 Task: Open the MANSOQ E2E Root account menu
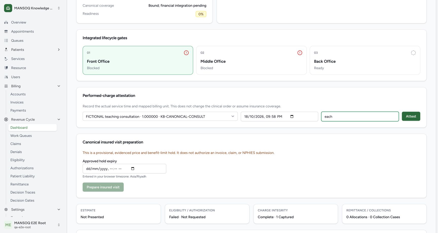32,225
